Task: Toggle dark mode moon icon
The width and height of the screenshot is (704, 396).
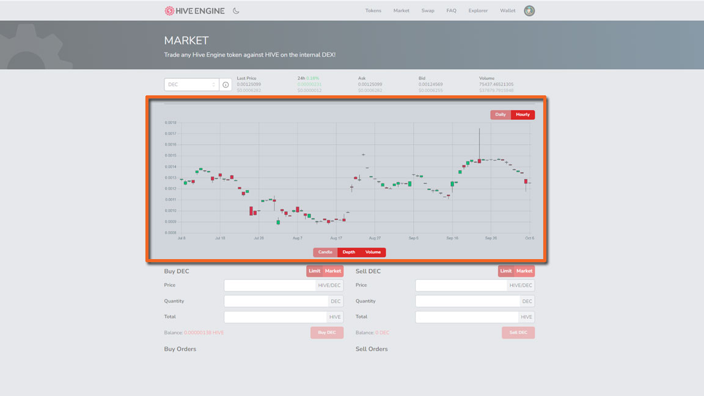Action: (236, 11)
